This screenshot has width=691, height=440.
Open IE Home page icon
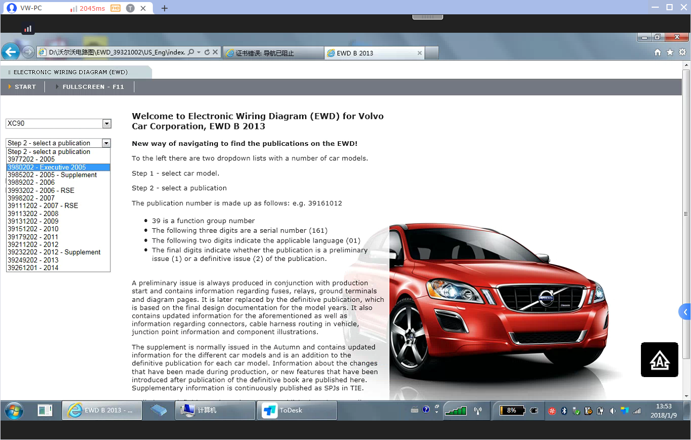[x=658, y=52]
